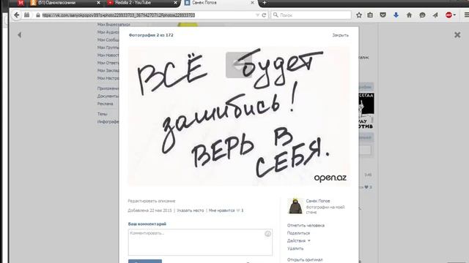Viewport: 469px width, 263px height.
Task: Click the padlock icon in the address bar
Action: click(x=38, y=15)
